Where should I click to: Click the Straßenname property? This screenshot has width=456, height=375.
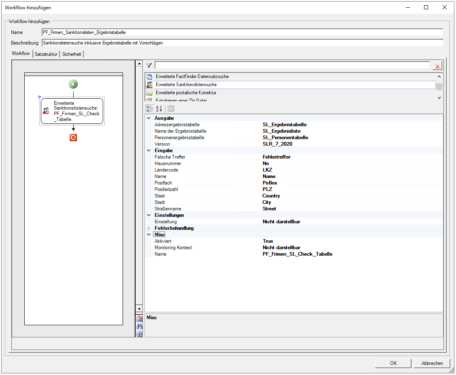coord(168,209)
